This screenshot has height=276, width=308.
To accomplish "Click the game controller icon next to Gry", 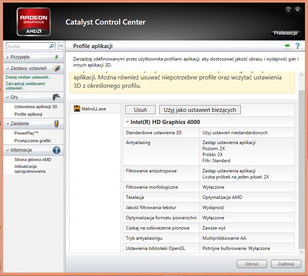I will point(57,97).
